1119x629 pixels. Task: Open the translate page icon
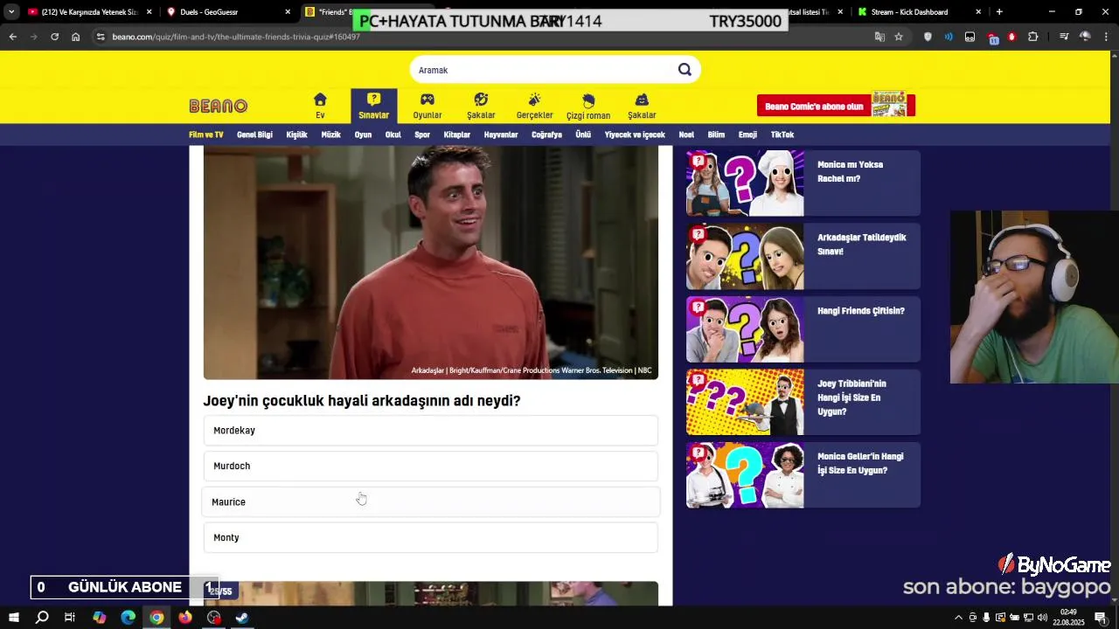pos(880,37)
